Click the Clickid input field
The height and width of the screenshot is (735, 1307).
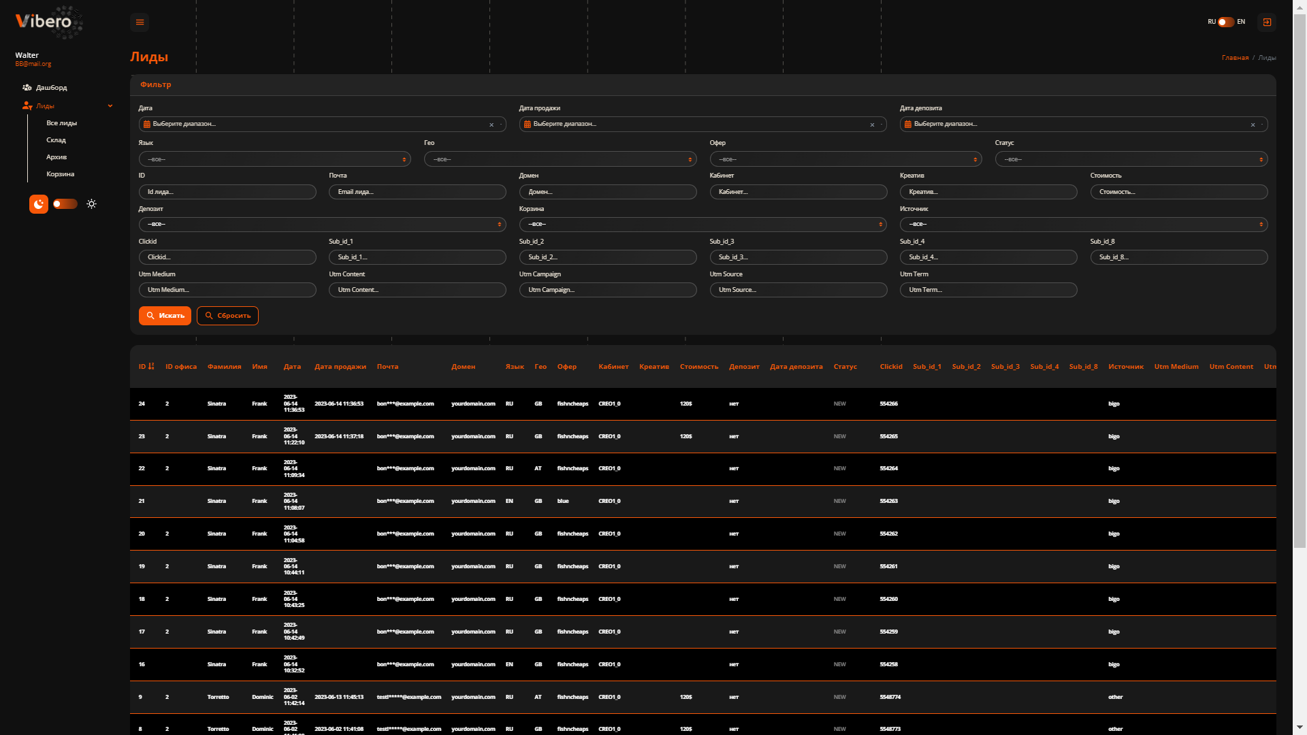coord(227,257)
